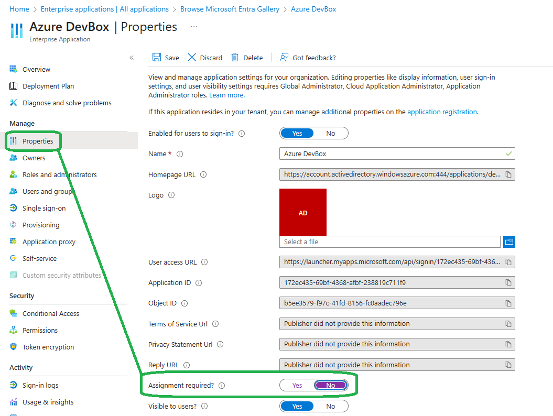Click the Name field containing Azure DevBox
The image size is (553, 416).
tap(397, 154)
